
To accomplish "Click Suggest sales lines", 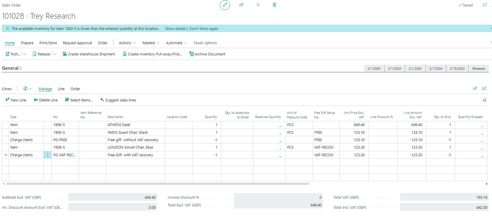I will coord(118,100).
